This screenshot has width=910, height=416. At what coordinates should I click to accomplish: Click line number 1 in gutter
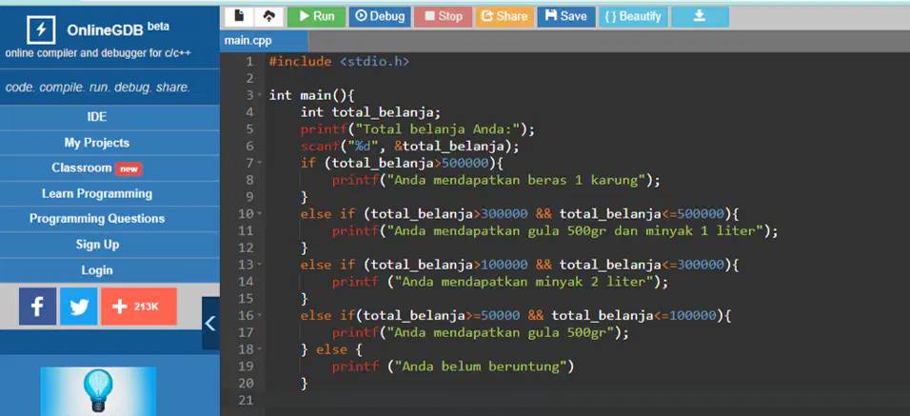(249, 62)
